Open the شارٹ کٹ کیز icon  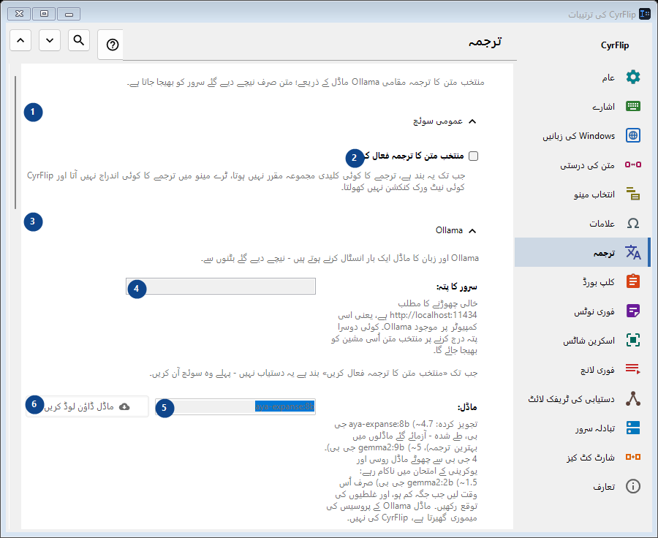pyautogui.click(x=633, y=457)
